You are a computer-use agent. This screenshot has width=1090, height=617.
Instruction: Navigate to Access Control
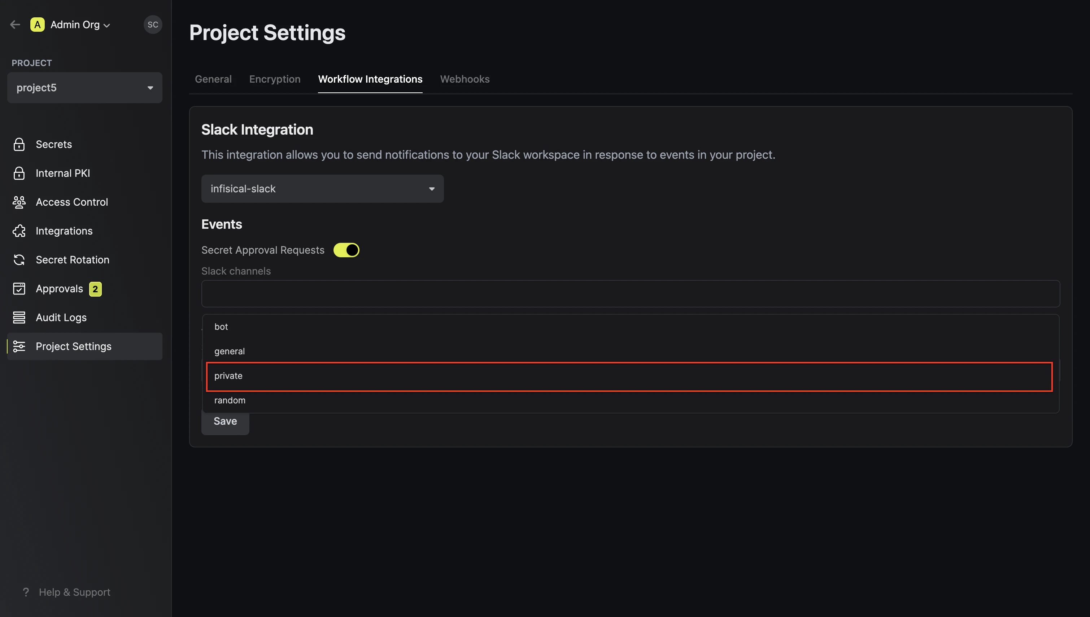click(x=71, y=202)
